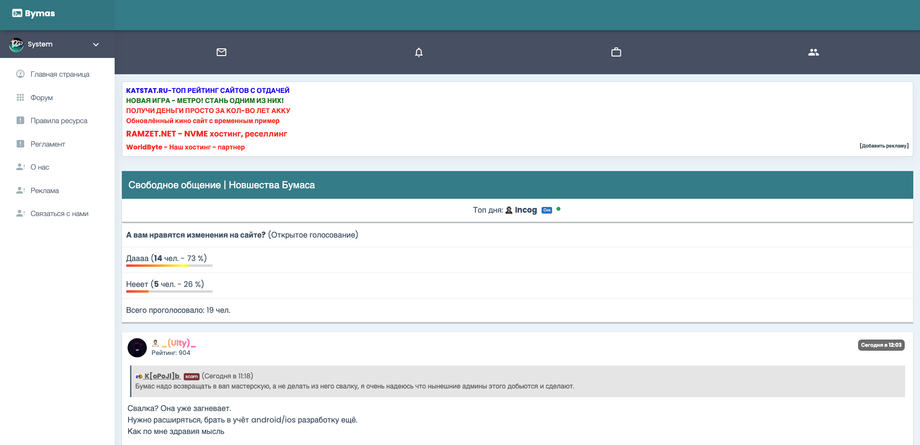Go to О нас page

point(40,167)
